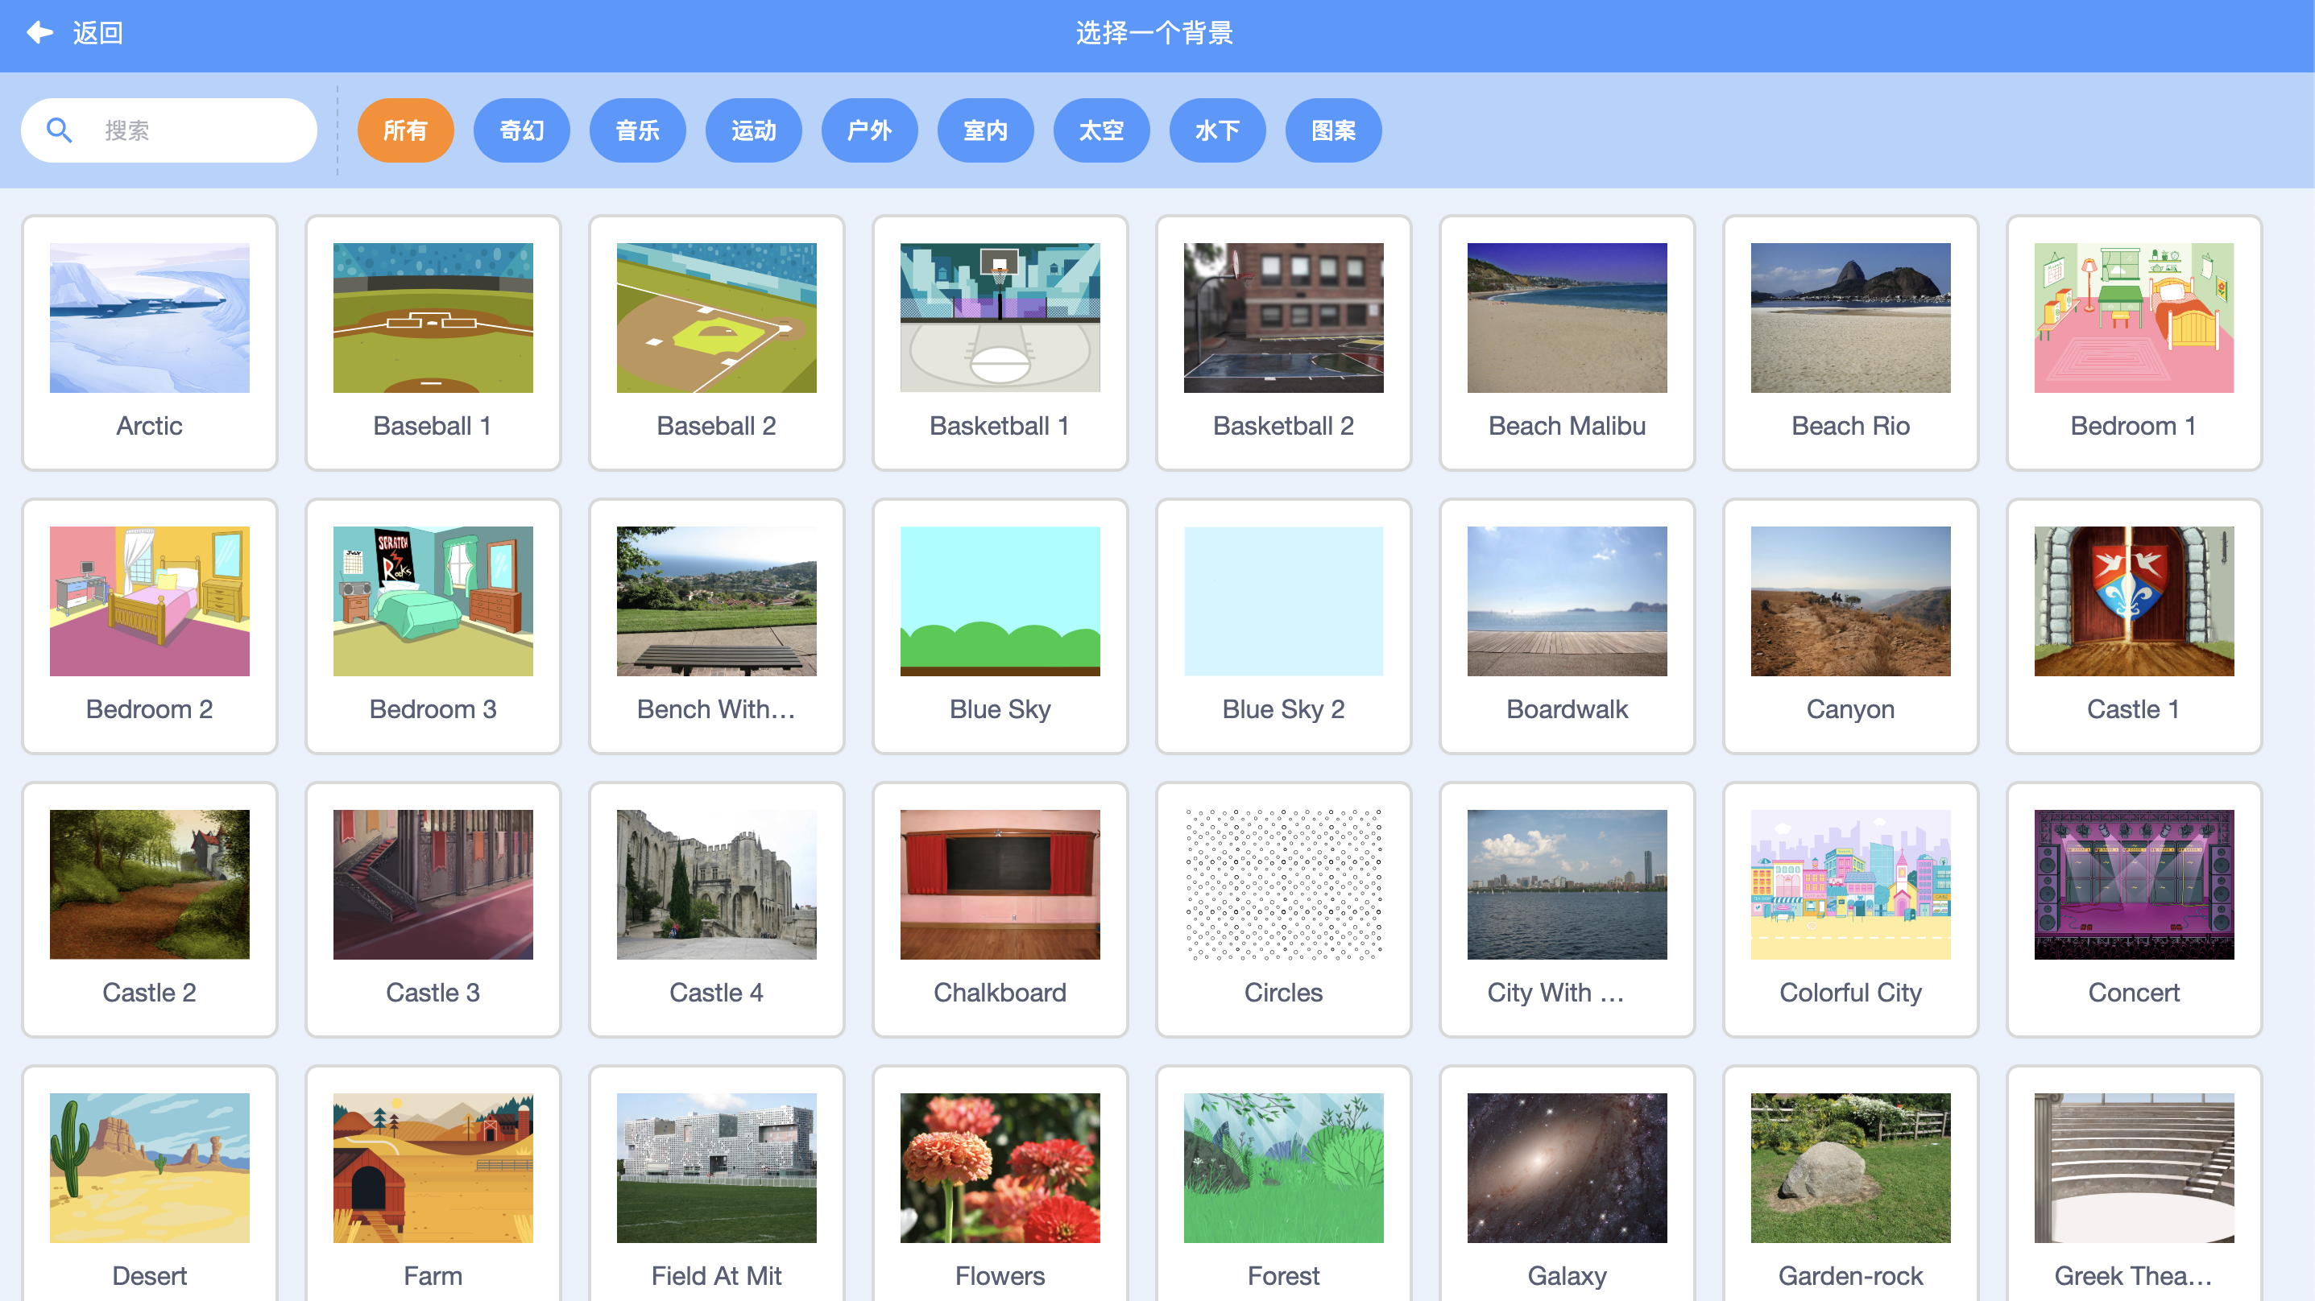The height and width of the screenshot is (1301, 2315).
Task: Select the 水下 category filter
Action: tap(1217, 130)
